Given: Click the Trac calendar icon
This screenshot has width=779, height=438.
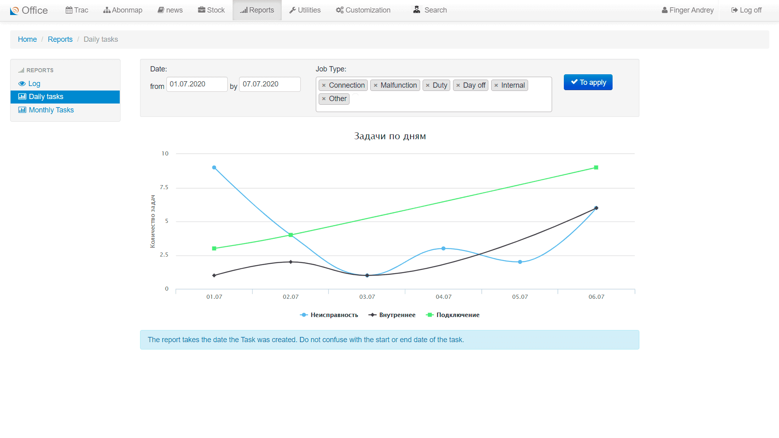Looking at the screenshot, I should coord(69,10).
